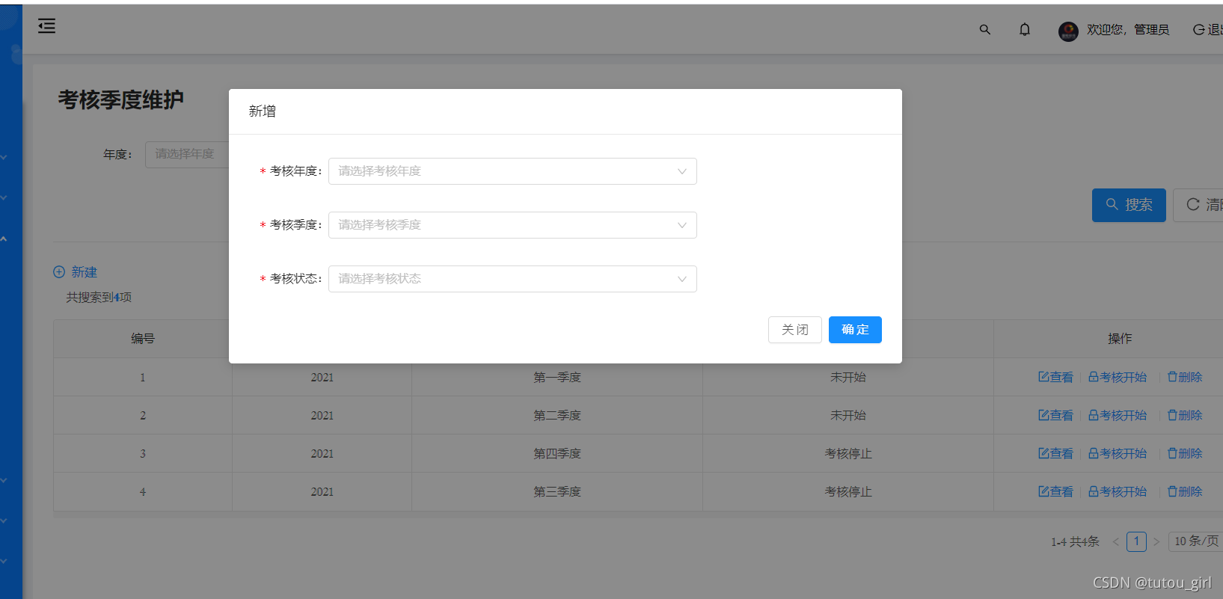Open the 考核季度 dropdown in dialog
The image size is (1223, 599).
512,225
